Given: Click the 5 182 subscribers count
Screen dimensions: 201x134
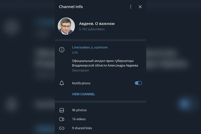Looking at the screenshot, I should tap(92, 29).
